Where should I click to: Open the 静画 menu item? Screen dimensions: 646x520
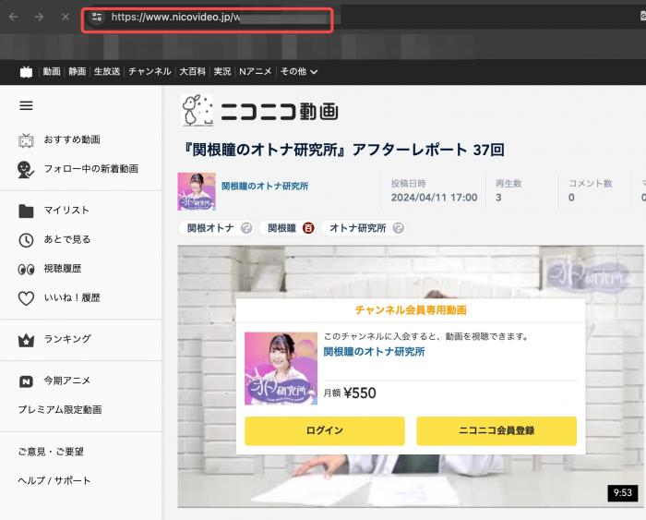coord(77,71)
